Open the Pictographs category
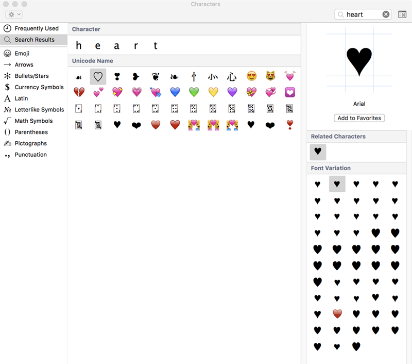 click(33, 143)
